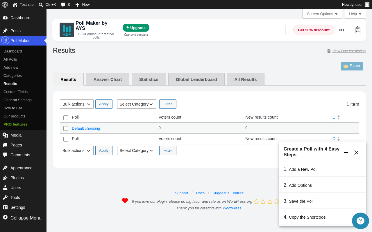Viewport: 372px width, 232px height.
Task: Click the Appearance brush icon
Action: 5,168
